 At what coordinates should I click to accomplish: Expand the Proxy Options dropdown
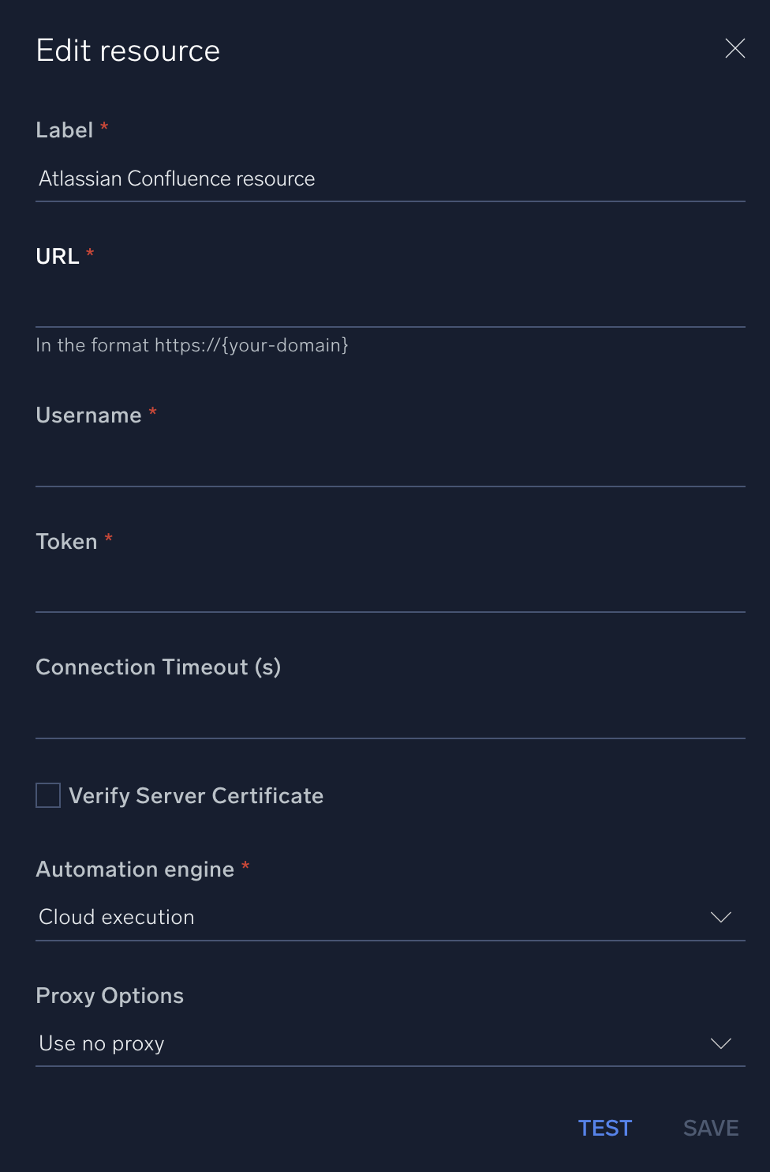click(x=719, y=1043)
